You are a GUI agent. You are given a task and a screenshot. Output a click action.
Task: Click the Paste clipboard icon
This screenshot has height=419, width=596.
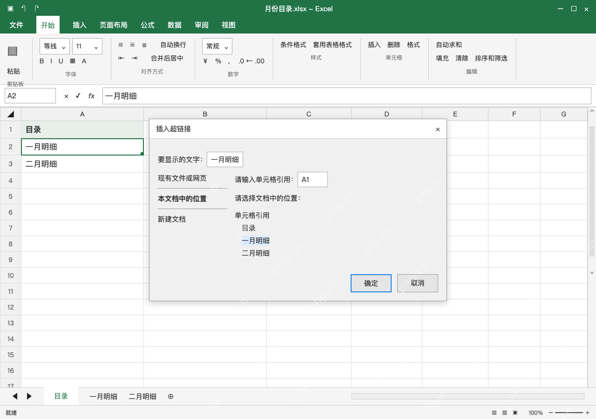[x=13, y=51]
